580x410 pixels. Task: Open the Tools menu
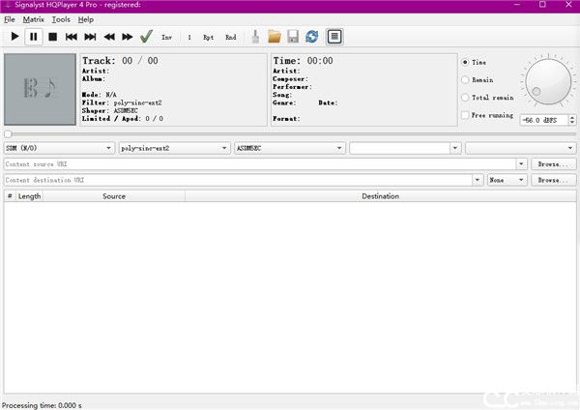61,19
